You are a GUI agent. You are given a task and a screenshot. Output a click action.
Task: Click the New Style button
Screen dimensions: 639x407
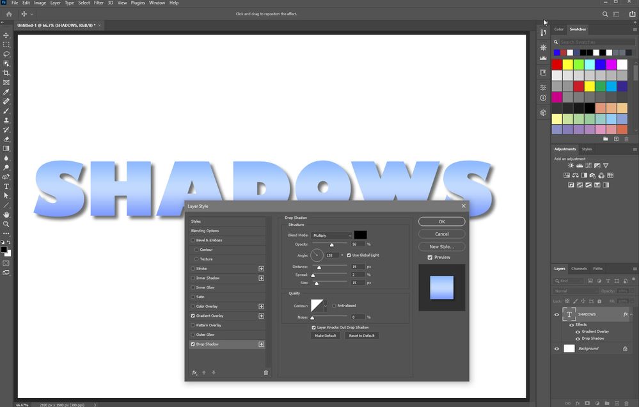441,246
